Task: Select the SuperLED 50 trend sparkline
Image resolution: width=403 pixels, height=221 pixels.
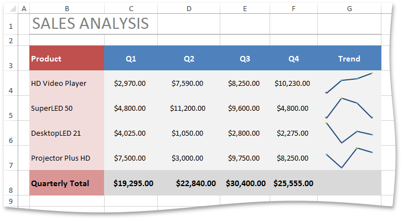Action: [x=349, y=108]
